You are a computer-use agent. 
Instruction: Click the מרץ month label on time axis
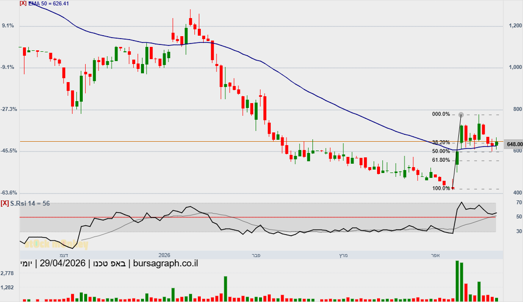(343, 256)
